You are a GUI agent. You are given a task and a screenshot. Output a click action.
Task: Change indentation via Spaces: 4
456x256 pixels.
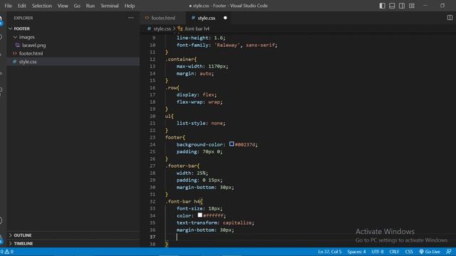(x=356, y=252)
